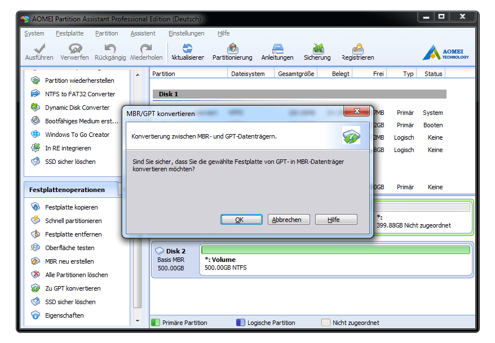Click the Festplatte kopieren icon
Image resolution: width=495 pixels, height=343 pixels.
coord(36,207)
